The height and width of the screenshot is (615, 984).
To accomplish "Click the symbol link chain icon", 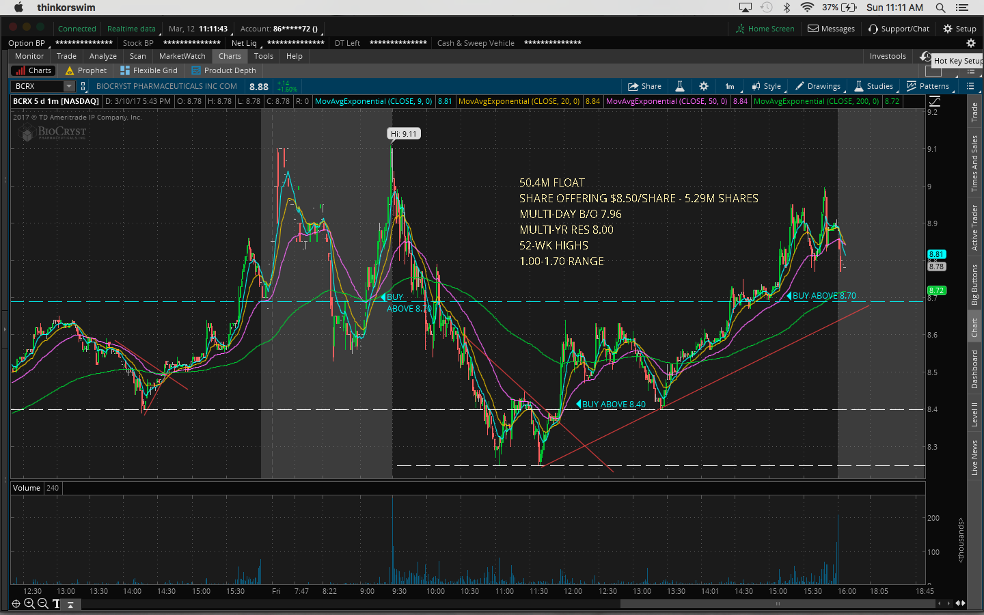I will pos(83,86).
